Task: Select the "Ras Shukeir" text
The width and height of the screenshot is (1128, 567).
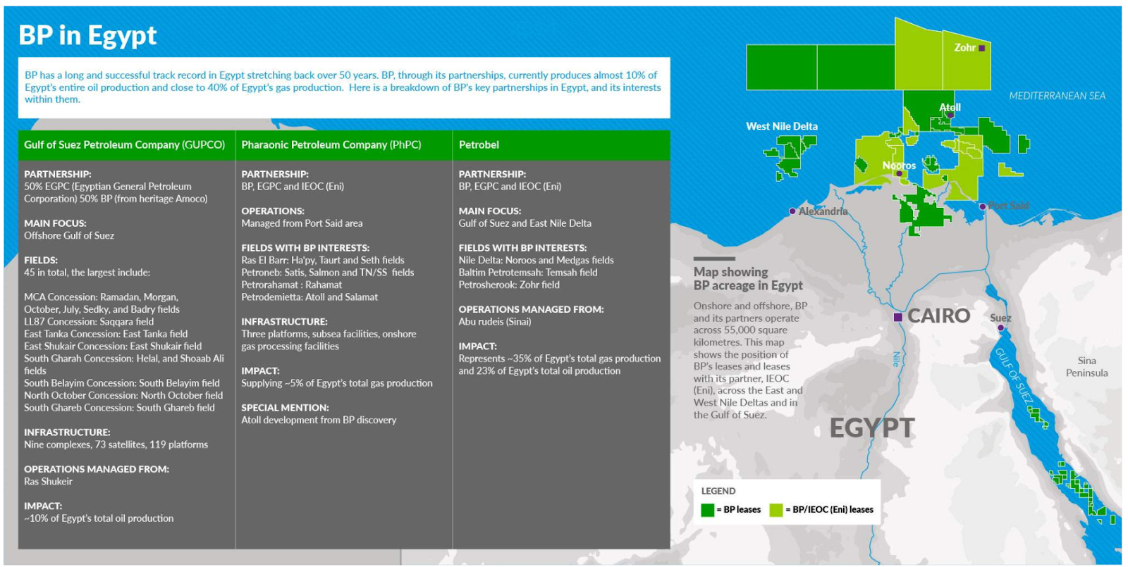Action: pyautogui.click(x=48, y=482)
